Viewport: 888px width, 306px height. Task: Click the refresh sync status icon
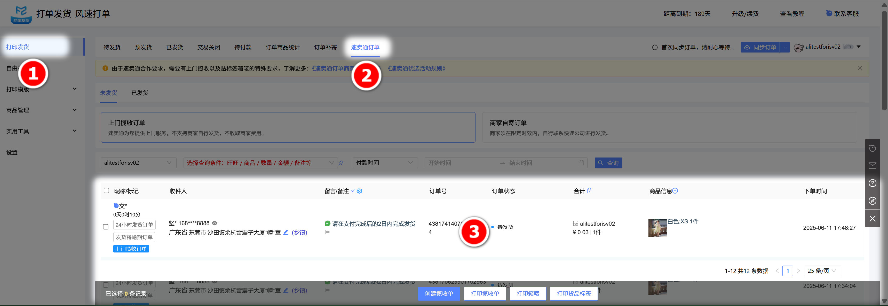tap(655, 47)
